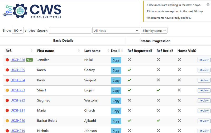Click red status dot for UKGH226

pyautogui.click(x=7, y=60)
